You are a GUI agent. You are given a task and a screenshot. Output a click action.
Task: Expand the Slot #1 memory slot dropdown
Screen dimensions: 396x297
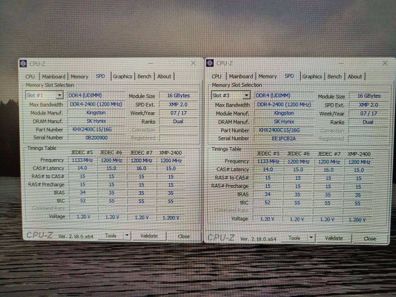59,95
